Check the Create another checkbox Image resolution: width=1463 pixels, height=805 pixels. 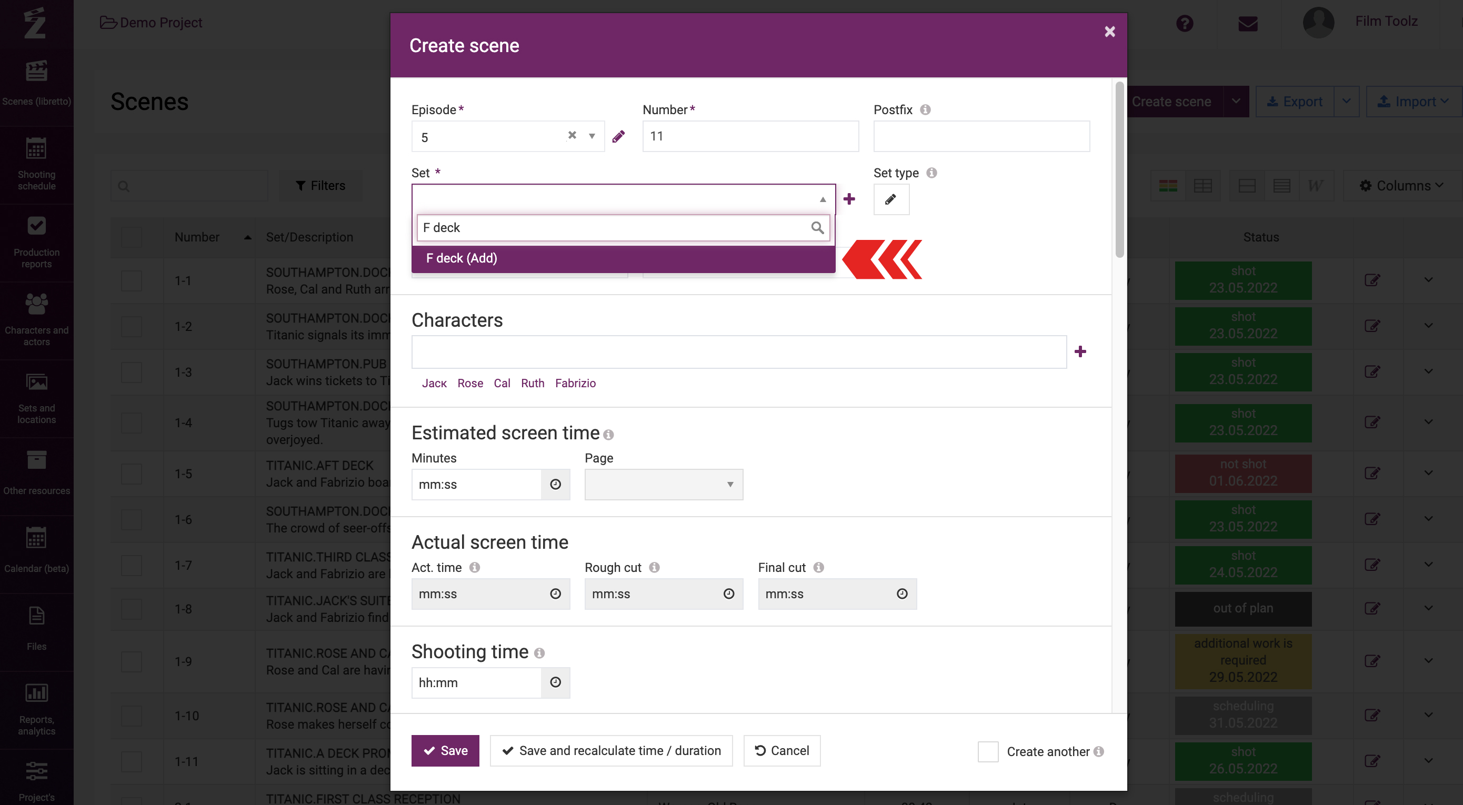(988, 752)
